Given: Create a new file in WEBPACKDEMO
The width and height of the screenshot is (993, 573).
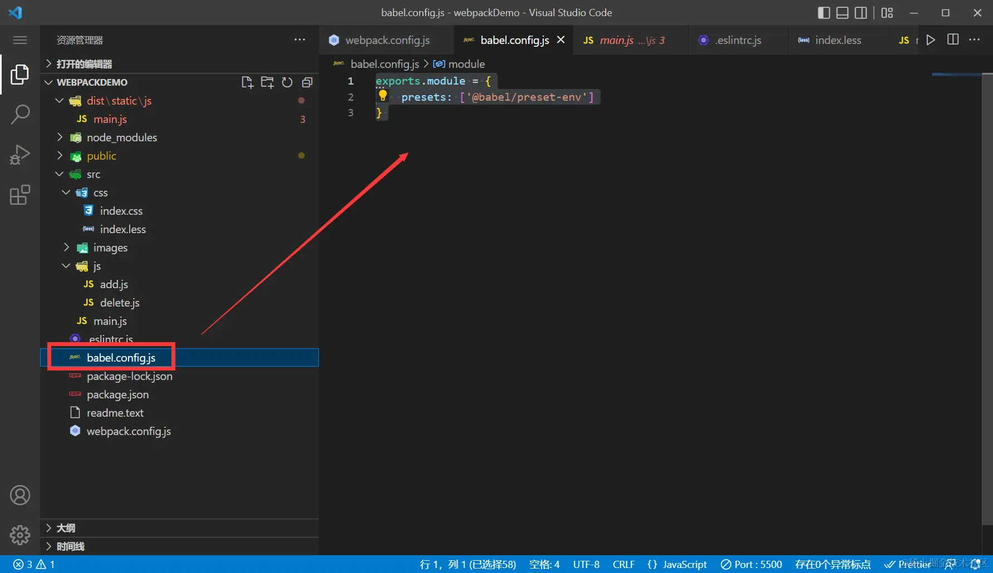Looking at the screenshot, I should pos(247,82).
